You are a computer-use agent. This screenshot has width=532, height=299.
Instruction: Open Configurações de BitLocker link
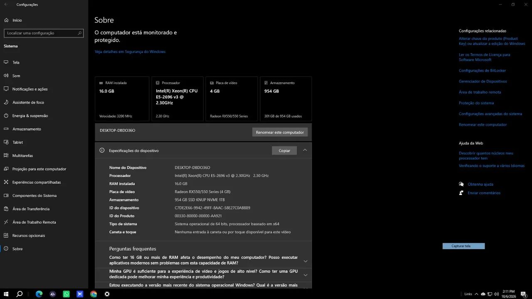[482, 70]
